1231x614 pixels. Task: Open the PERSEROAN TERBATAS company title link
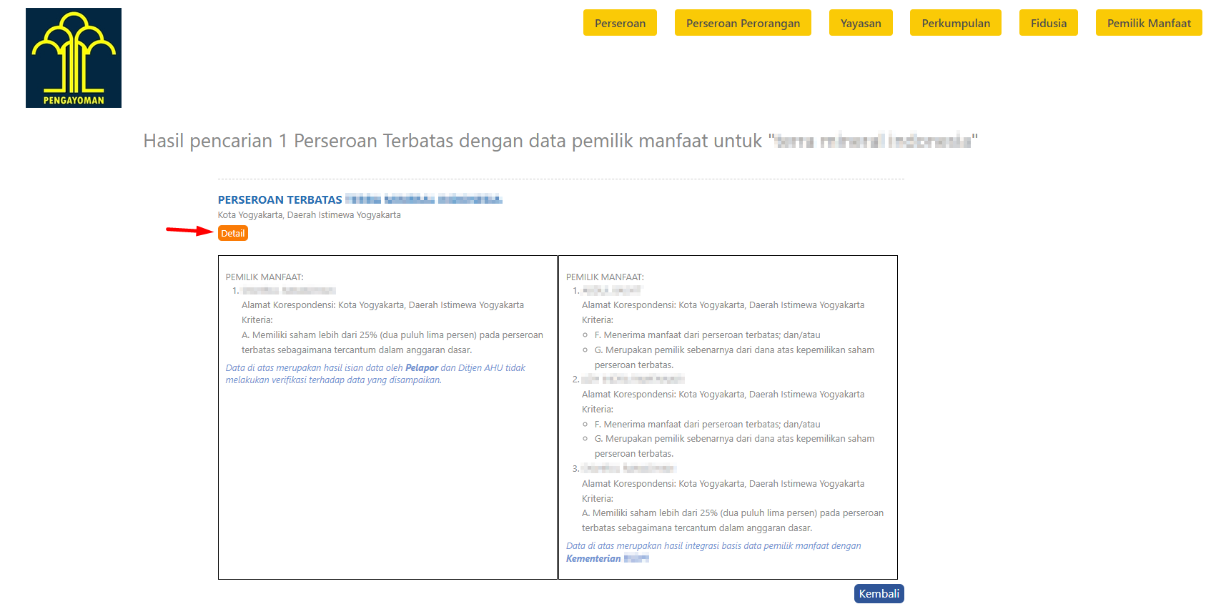[x=360, y=199]
